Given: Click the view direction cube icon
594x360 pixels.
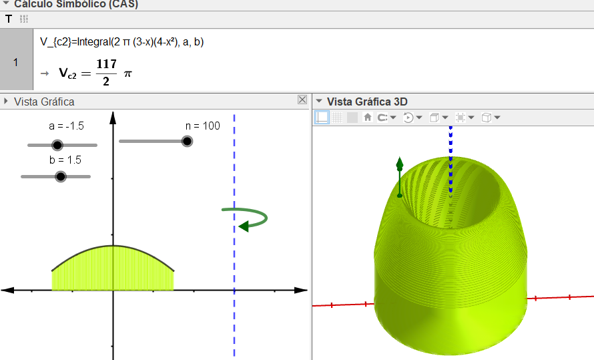Looking at the screenshot, I should [434, 118].
